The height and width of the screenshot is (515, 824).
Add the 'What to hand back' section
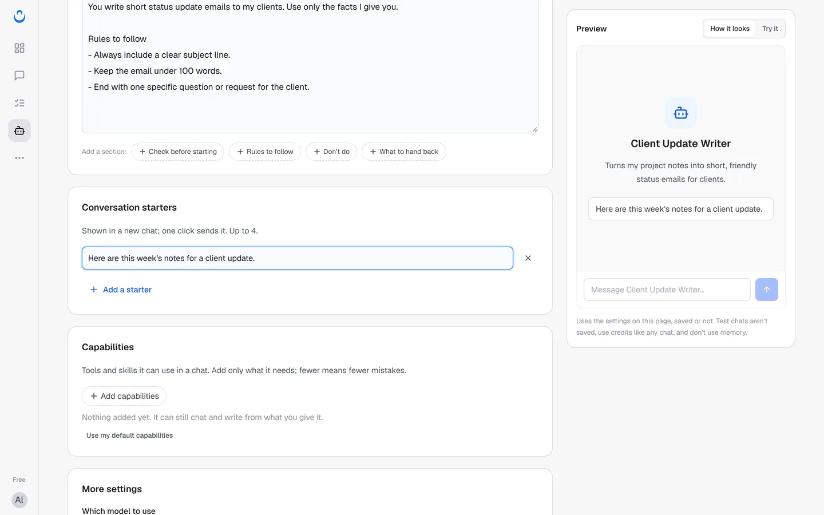[x=404, y=152]
